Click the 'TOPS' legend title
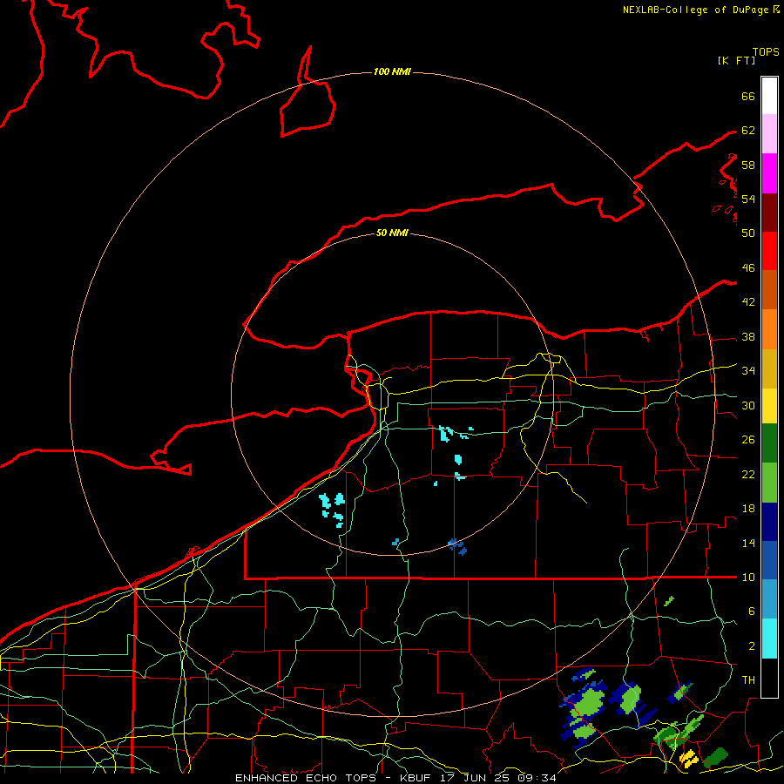Screen dimensions: 784x784 pos(766,52)
